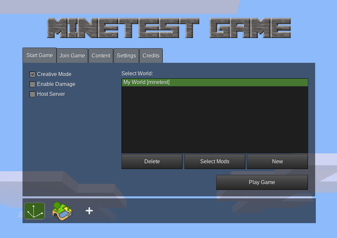Open Select Mods for the world
Screen dimensions: 337x238
click(215, 161)
